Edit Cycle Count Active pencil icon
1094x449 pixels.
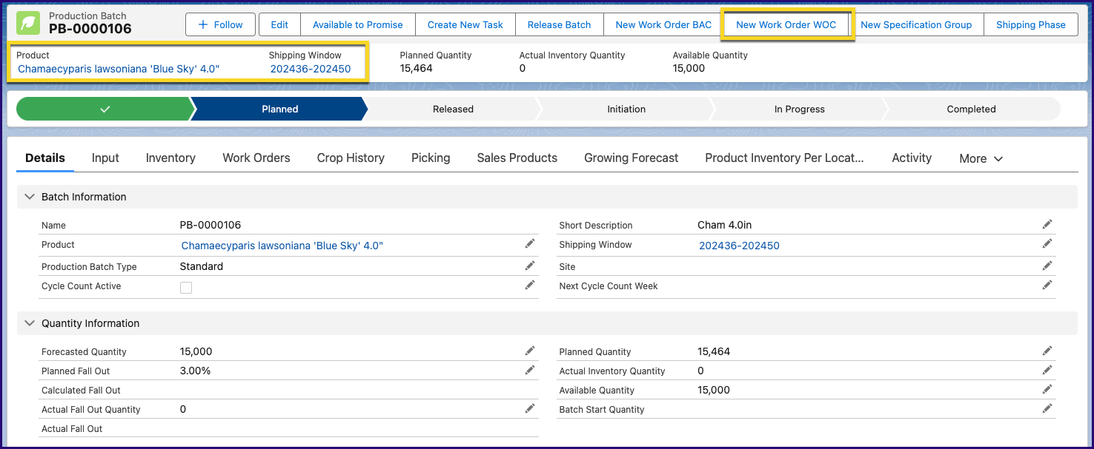click(x=530, y=285)
